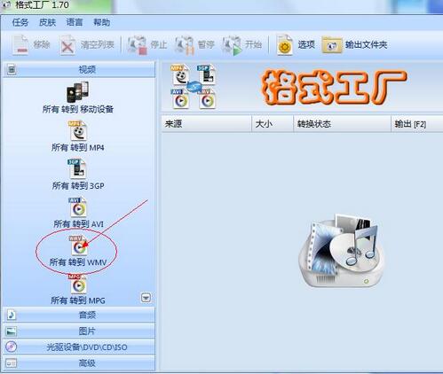Click the 光驱设备 disc icon
The width and height of the screenshot is (443, 374).
point(12,347)
